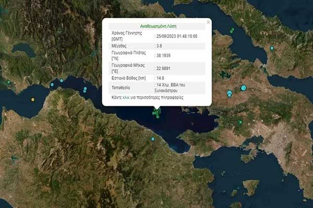Select the yellow earthquake marker in western gulf
Image resolution: width=313 pixels, height=208 pixels.
[33, 99]
